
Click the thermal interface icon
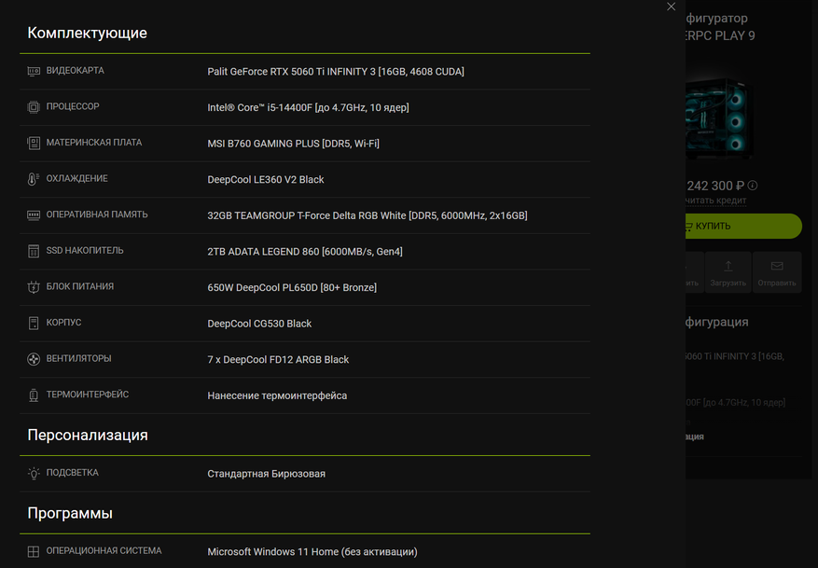click(x=34, y=395)
